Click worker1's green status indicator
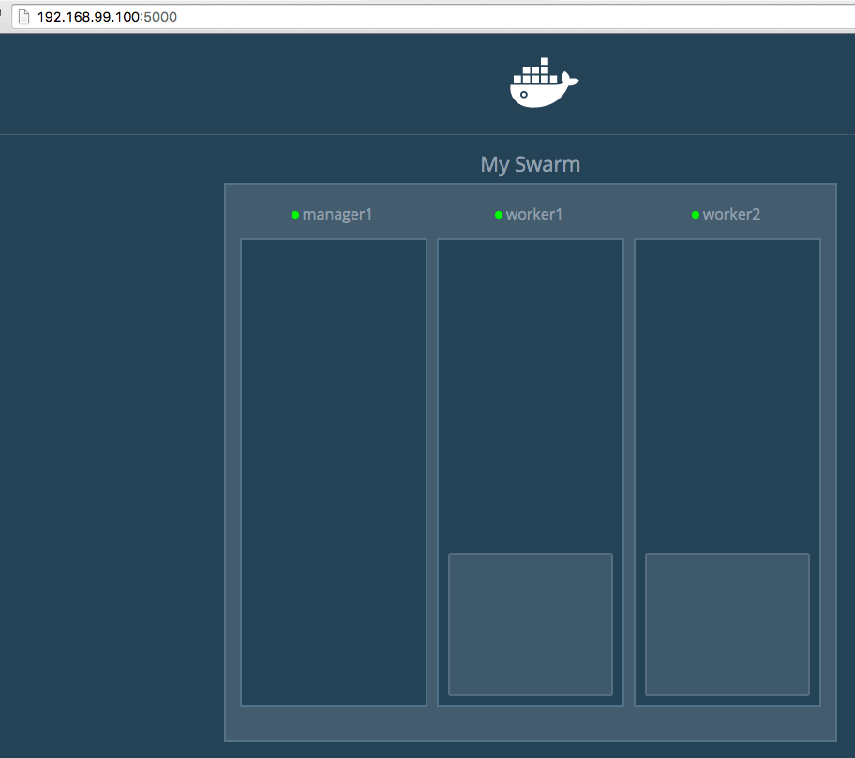 pyautogui.click(x=499, y=215)
